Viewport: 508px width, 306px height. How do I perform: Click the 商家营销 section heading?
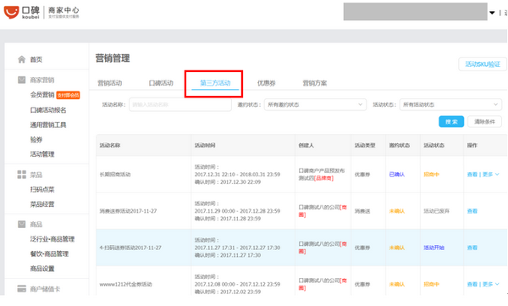coord(42,80)
